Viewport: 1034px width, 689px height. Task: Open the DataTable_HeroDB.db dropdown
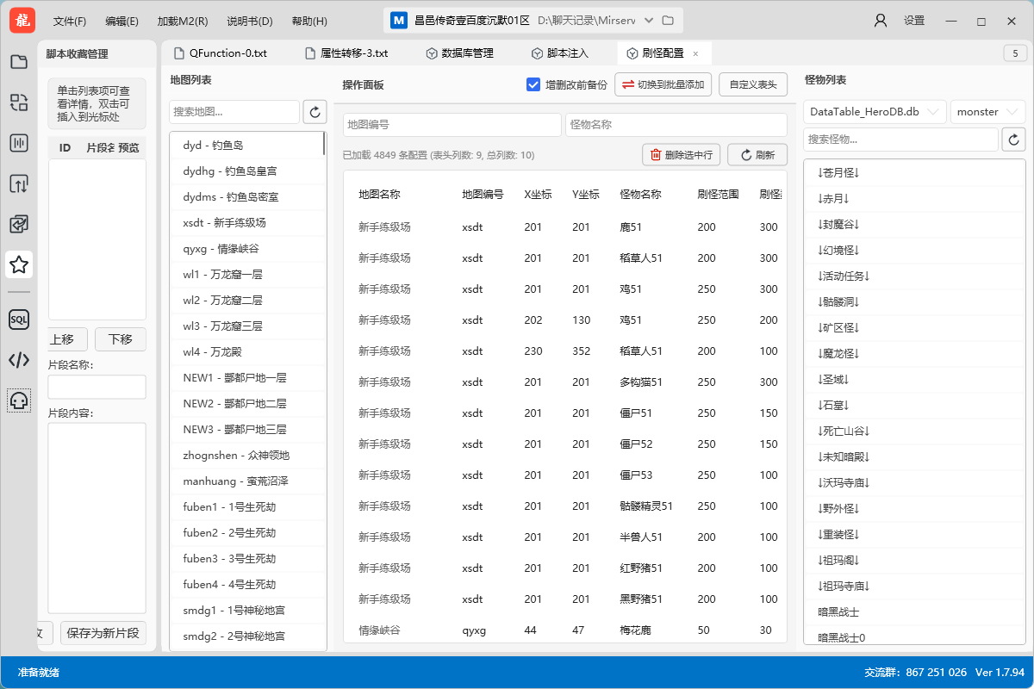874,111
